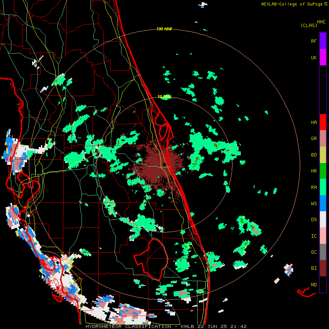The width and height of the screenshot is (329, 329).
Task: Select the GR legend color block
Action: coord(323,139)
